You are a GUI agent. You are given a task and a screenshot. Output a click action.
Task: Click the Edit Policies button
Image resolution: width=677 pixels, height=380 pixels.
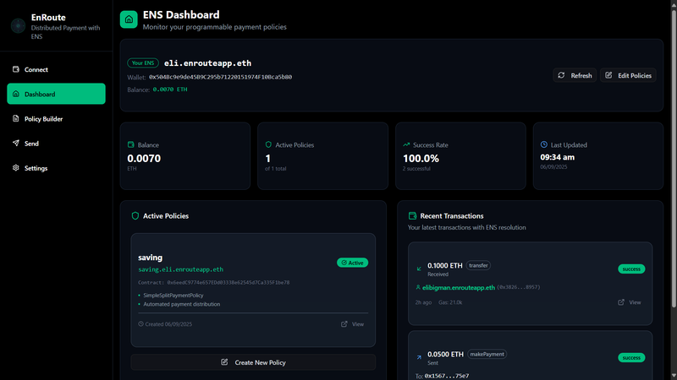[x=629, y=75]
